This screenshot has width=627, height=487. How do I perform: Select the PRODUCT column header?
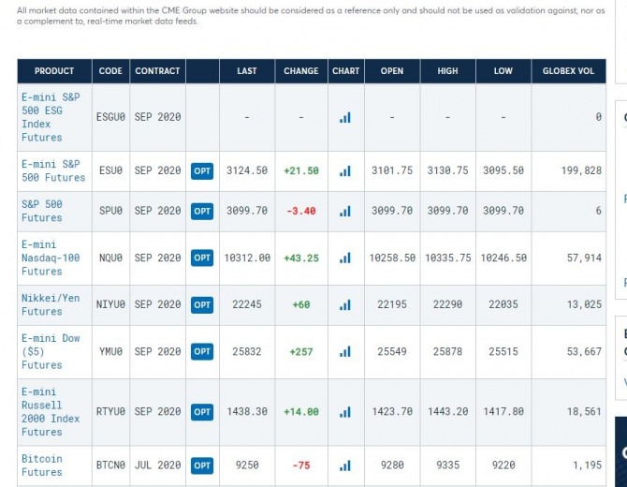(54, 71)
